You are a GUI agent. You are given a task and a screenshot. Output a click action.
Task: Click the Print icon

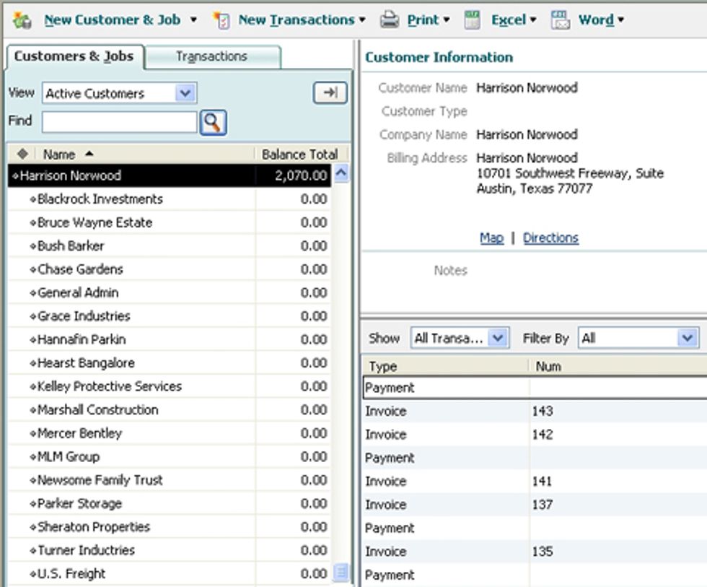389,19
